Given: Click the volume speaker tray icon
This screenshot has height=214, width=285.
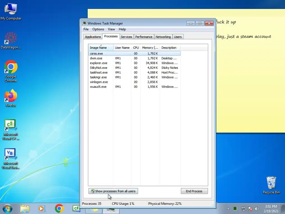Looking at the screenshot, I should coord(257,209).
